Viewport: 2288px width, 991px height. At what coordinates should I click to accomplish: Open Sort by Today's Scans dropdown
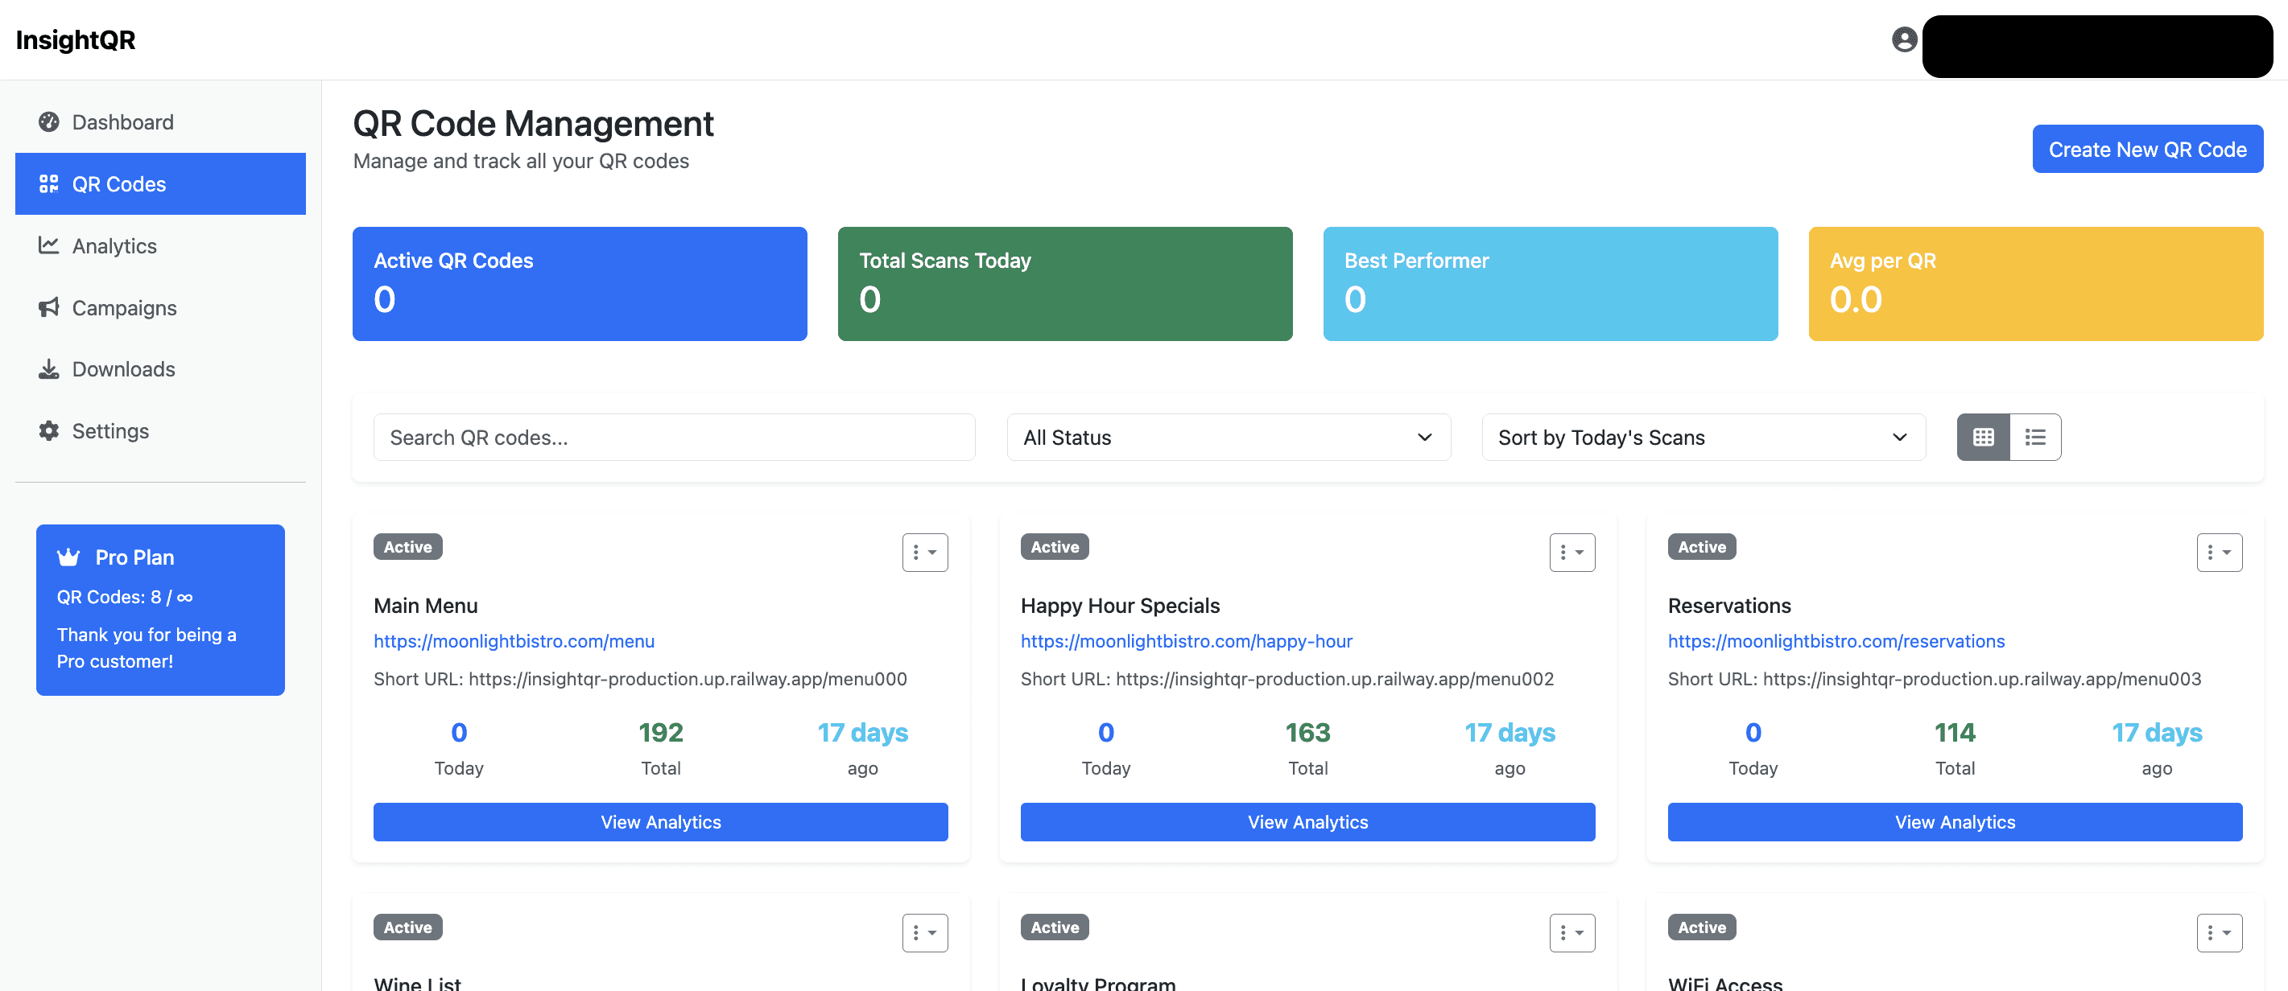(x=1703, y=437)
